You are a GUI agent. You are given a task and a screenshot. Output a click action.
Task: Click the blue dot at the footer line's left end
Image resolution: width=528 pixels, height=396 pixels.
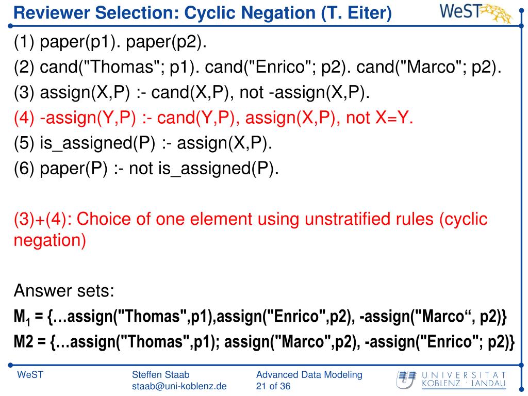10,365
